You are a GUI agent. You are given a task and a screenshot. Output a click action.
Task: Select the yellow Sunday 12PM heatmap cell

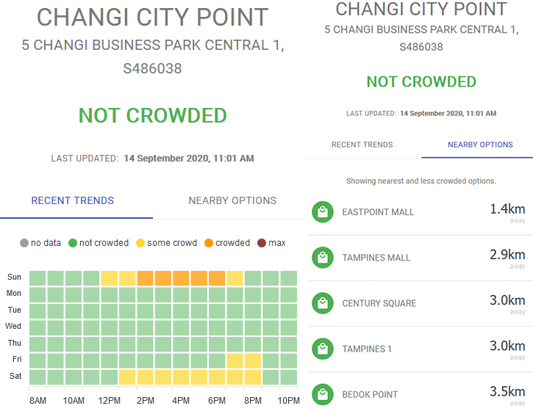click(109, 278)
